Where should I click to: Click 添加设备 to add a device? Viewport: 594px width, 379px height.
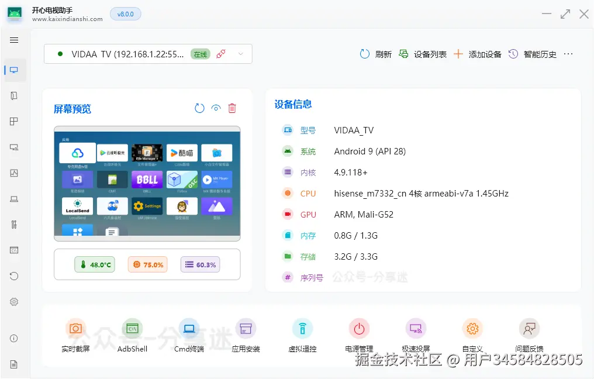pos(477,54)
